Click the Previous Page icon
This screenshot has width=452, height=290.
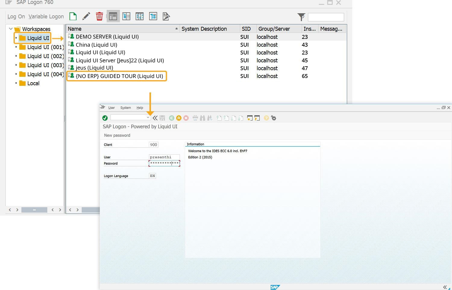pos(226,118)
